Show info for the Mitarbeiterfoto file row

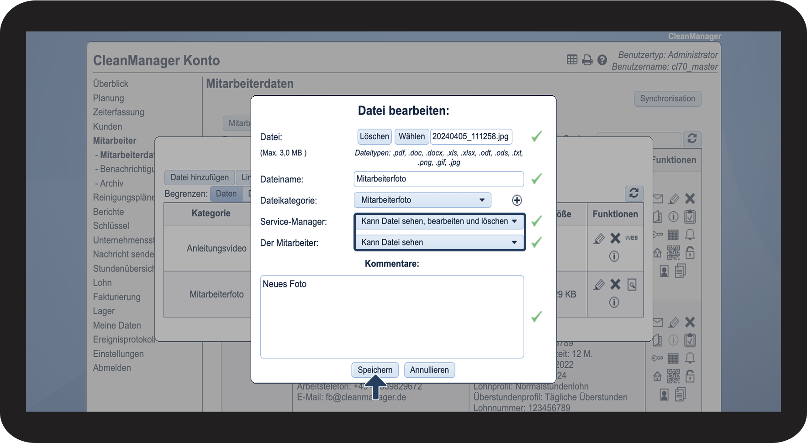(x=614, y=302)
